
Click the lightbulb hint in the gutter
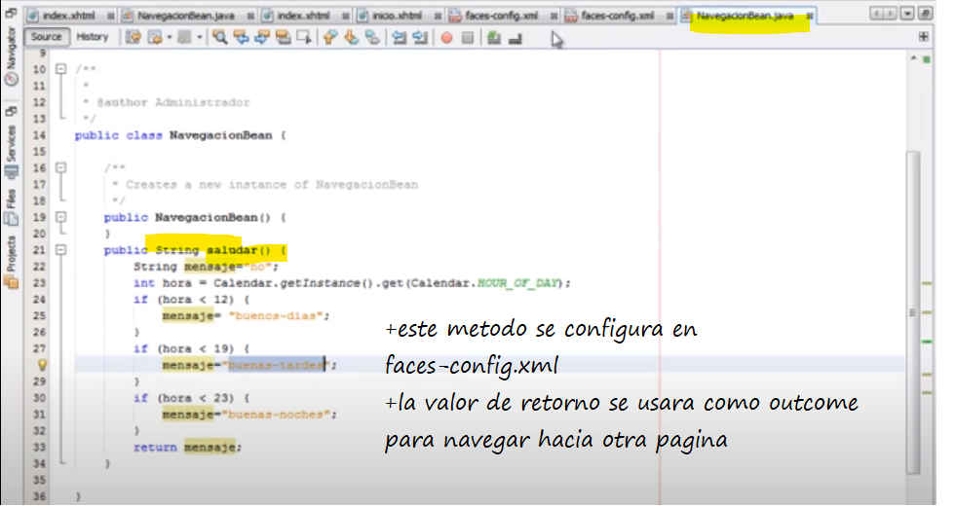click(42, 365)
